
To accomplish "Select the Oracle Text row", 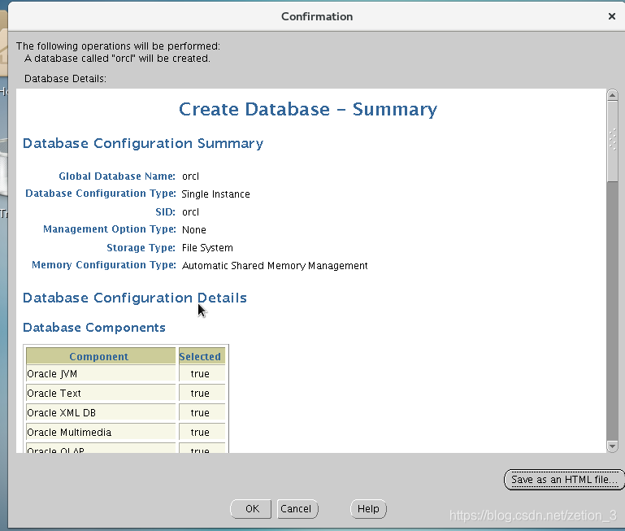I will click(x=125, y=394).
